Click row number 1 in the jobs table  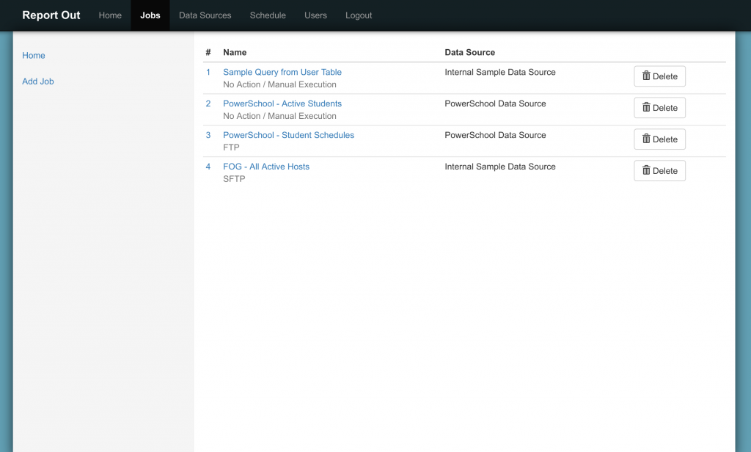[208, 72]
